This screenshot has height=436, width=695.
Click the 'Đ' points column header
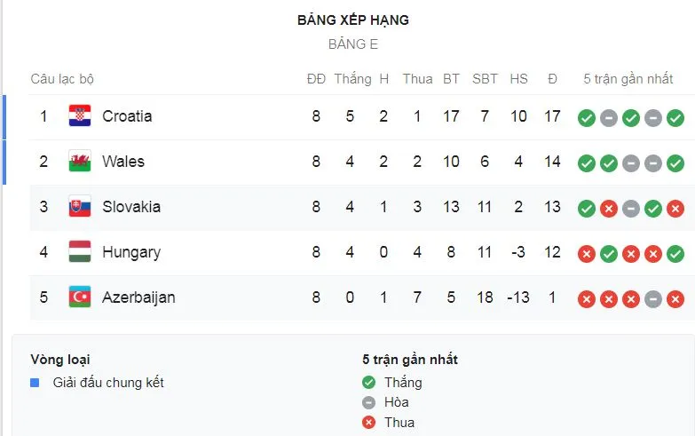pos(552,79)
